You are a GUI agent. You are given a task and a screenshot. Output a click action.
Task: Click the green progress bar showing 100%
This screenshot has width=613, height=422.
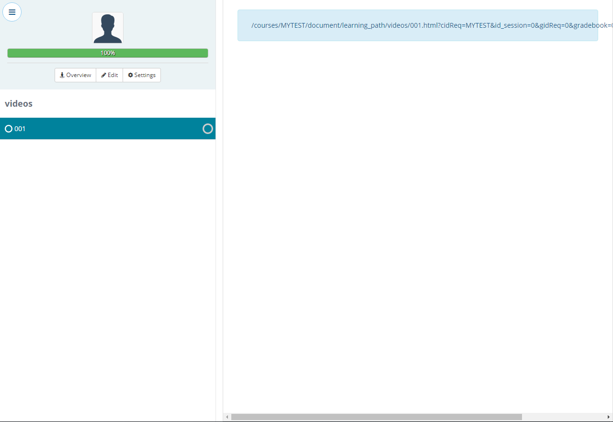107,53
